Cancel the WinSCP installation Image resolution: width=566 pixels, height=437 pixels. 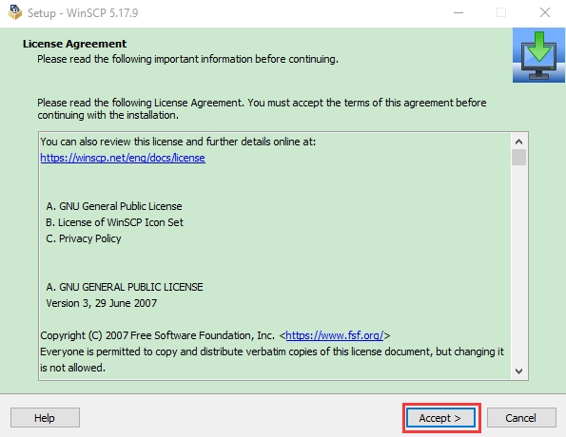tap(521, 418)
